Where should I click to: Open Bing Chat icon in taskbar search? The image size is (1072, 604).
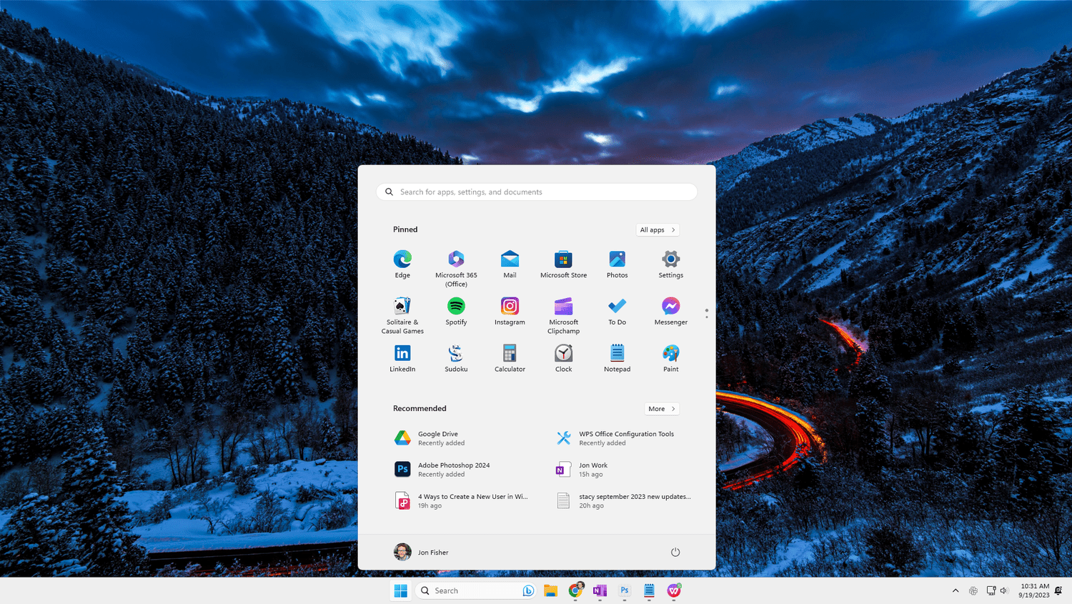click(x=528, y=590)
